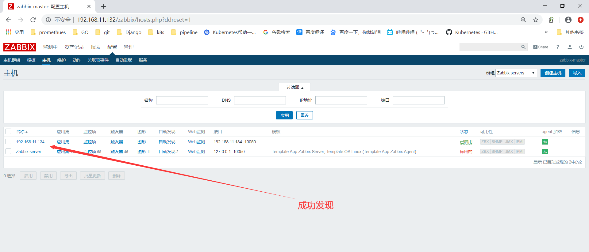Focus the 端口 filter input field

(x=418, y=100)
